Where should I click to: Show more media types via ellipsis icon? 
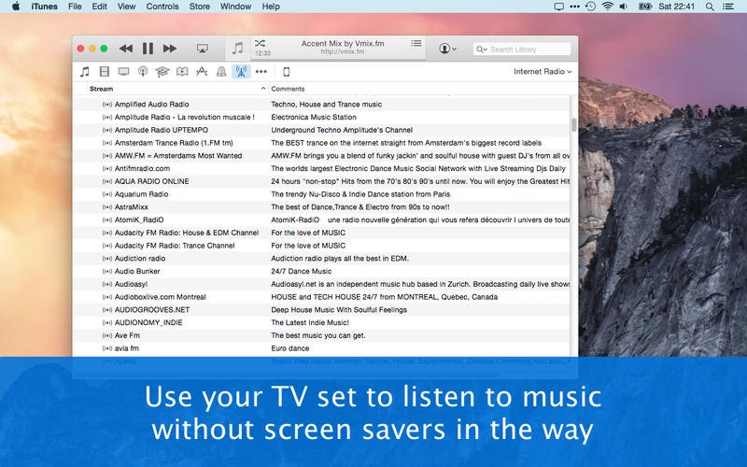point(261,72)
